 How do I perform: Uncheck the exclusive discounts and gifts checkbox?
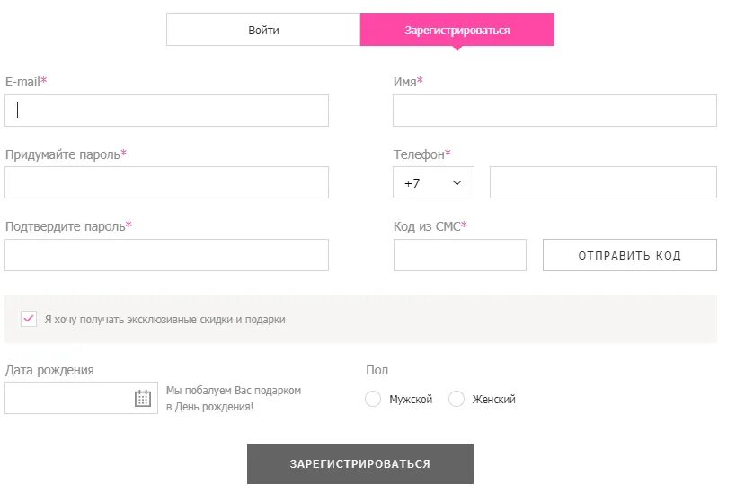coord(29,319)
